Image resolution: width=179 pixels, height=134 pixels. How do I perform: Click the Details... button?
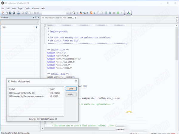click(71, 95)
